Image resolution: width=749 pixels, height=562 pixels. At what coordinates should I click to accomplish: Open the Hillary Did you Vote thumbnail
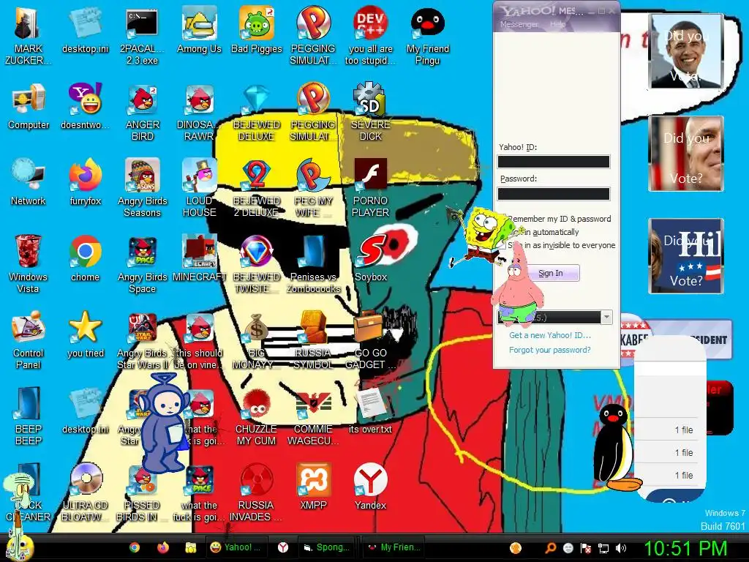point(686,256)
